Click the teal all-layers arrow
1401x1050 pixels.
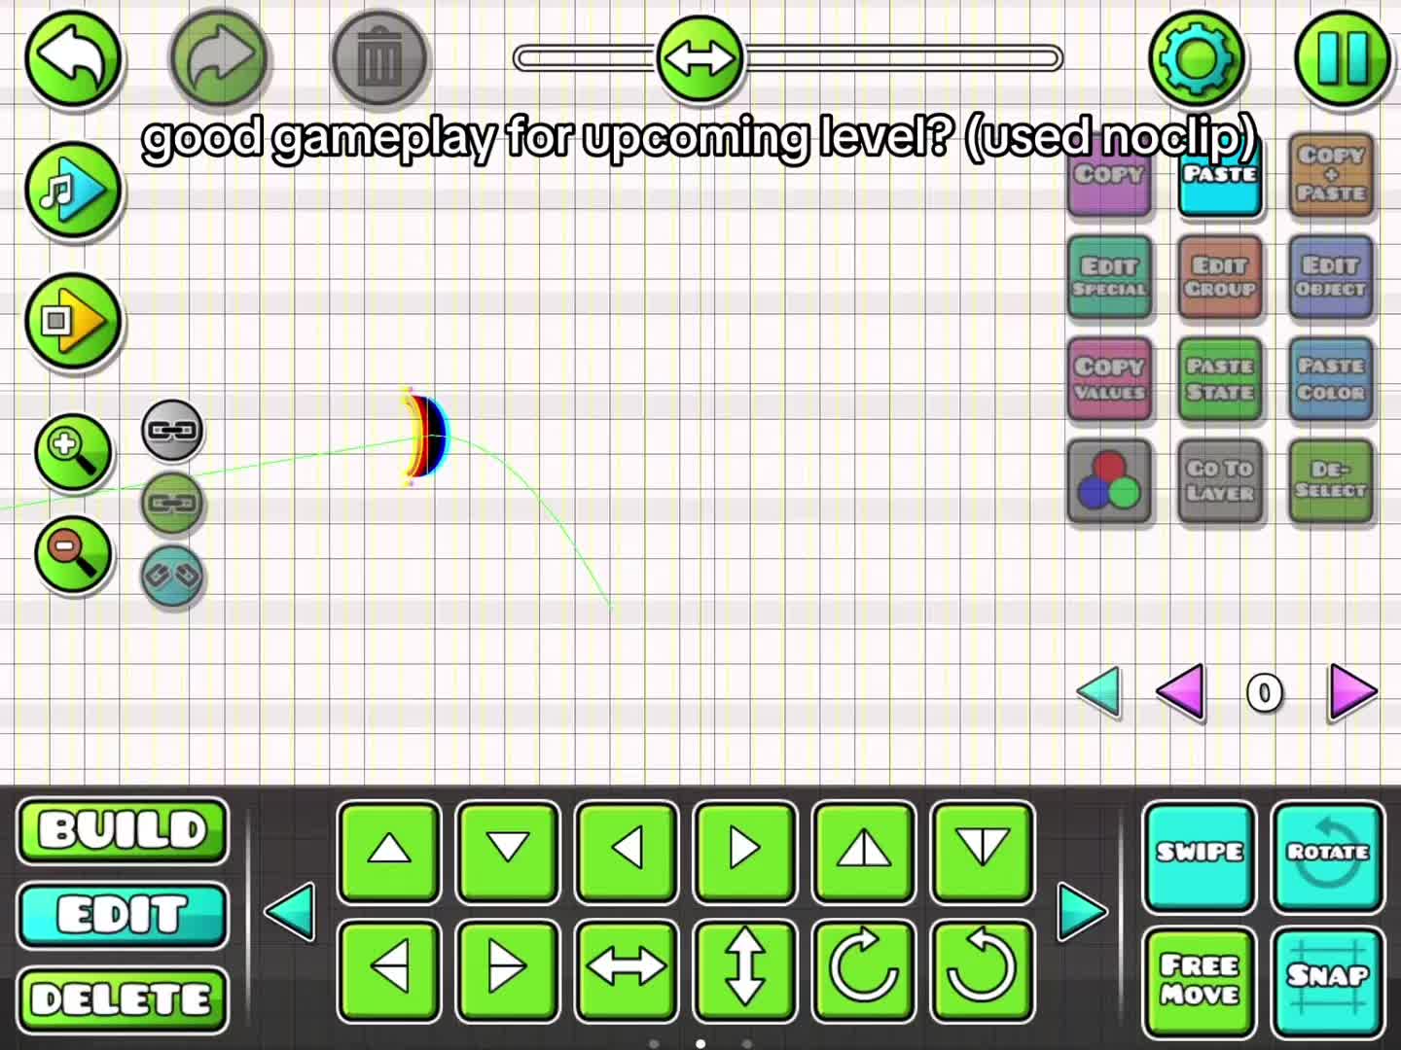[x=1099, y=693]
